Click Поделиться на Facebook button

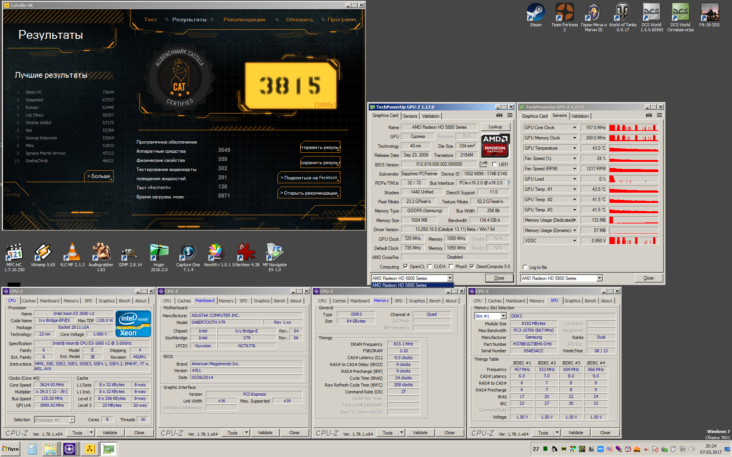[x=309, y=177]
